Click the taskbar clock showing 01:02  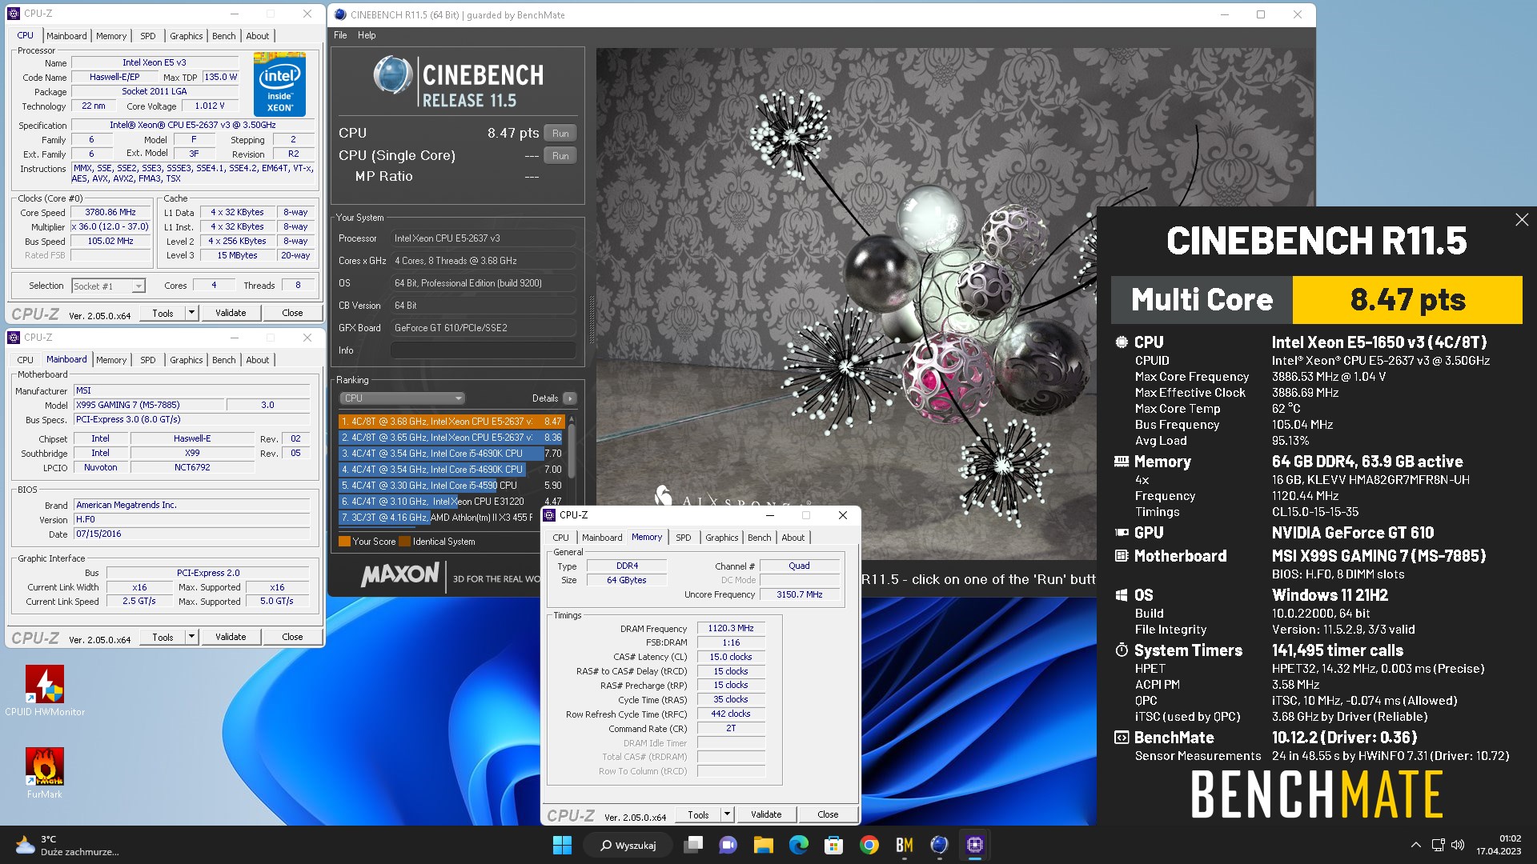(1499, 845)
